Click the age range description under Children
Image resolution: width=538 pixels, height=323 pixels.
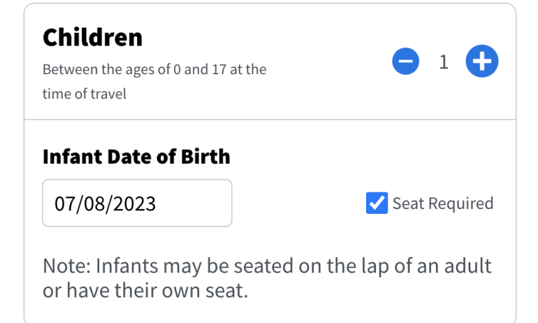[154, 71]
